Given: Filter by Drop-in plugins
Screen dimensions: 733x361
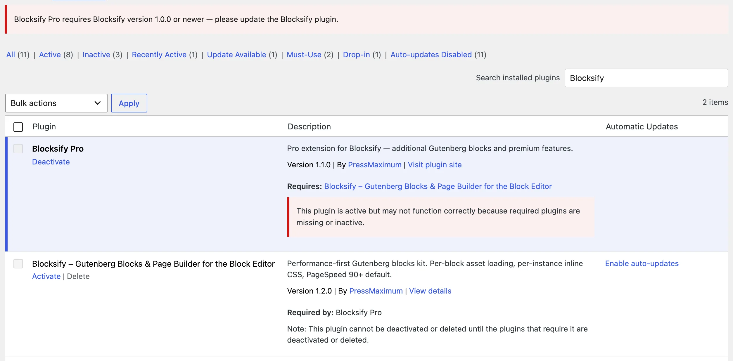Looking at the screenshot, I should click(x=357, y=55).
